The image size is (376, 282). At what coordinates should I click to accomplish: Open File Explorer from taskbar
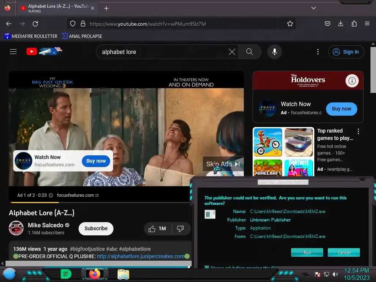(x=123, y=274)
